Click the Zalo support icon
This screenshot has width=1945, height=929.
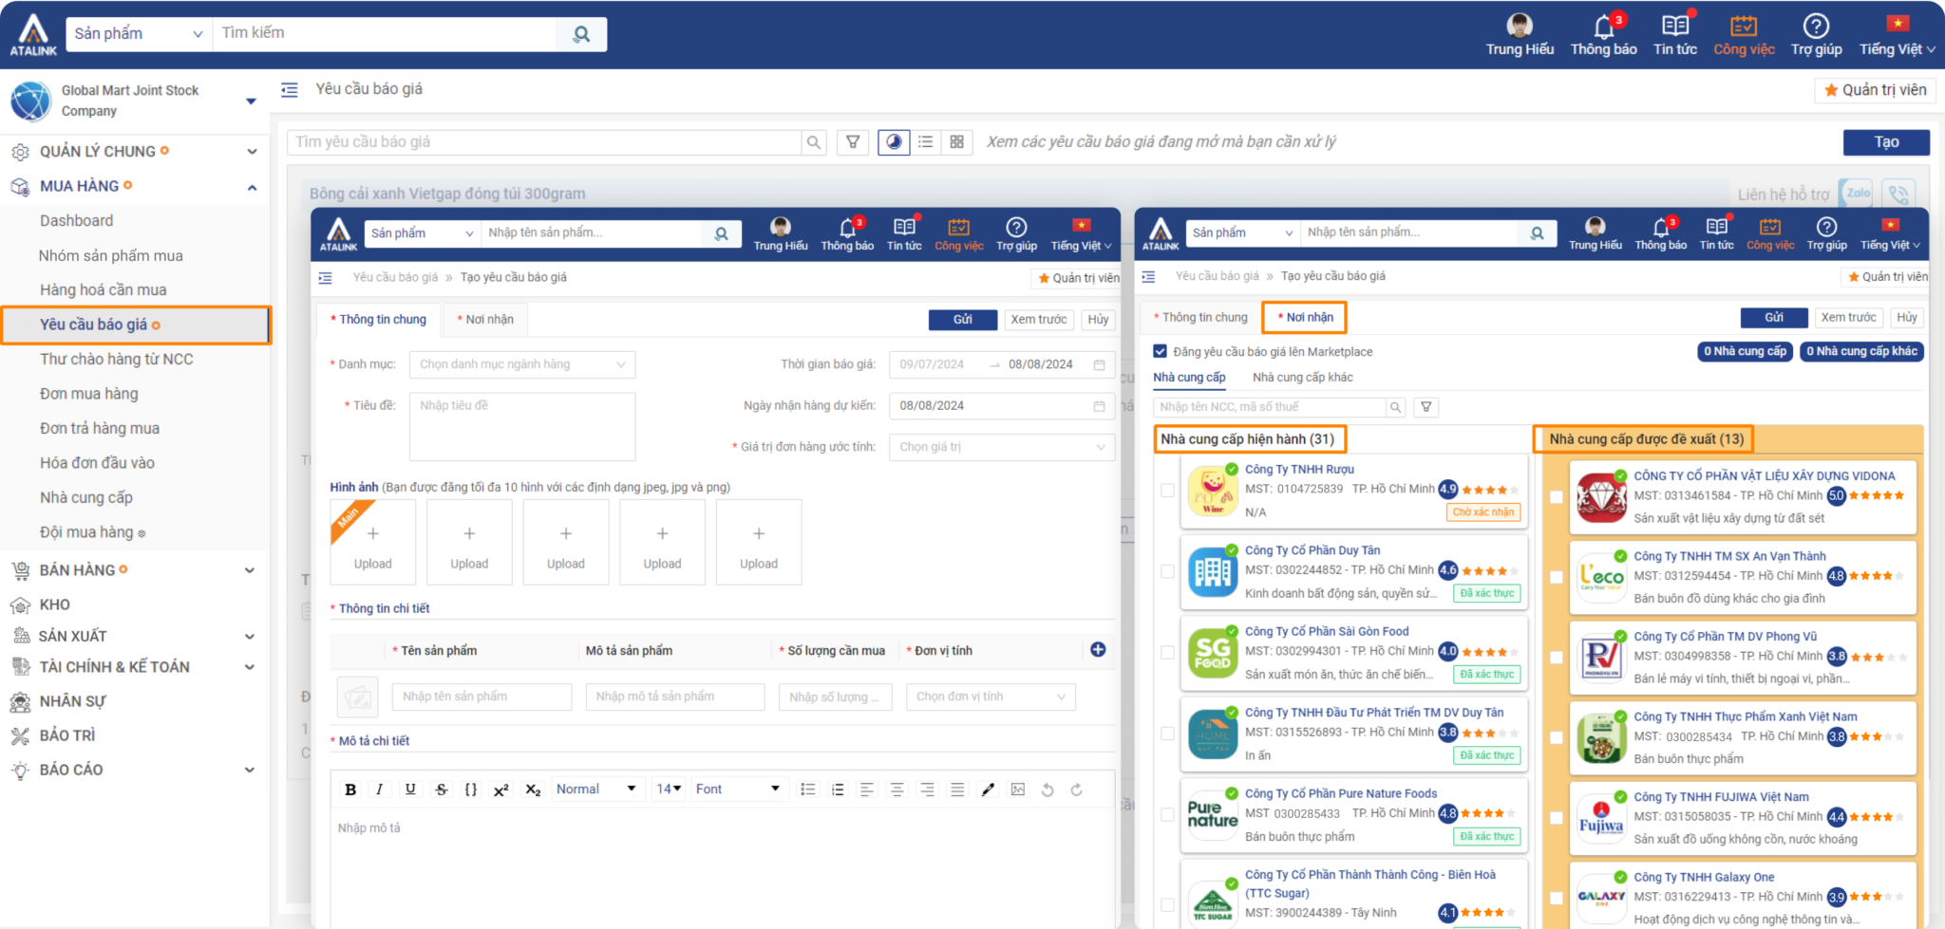(1857, 193)
